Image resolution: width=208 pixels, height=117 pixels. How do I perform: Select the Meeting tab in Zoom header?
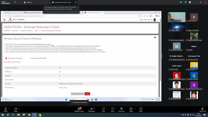(x=28, y=2)
